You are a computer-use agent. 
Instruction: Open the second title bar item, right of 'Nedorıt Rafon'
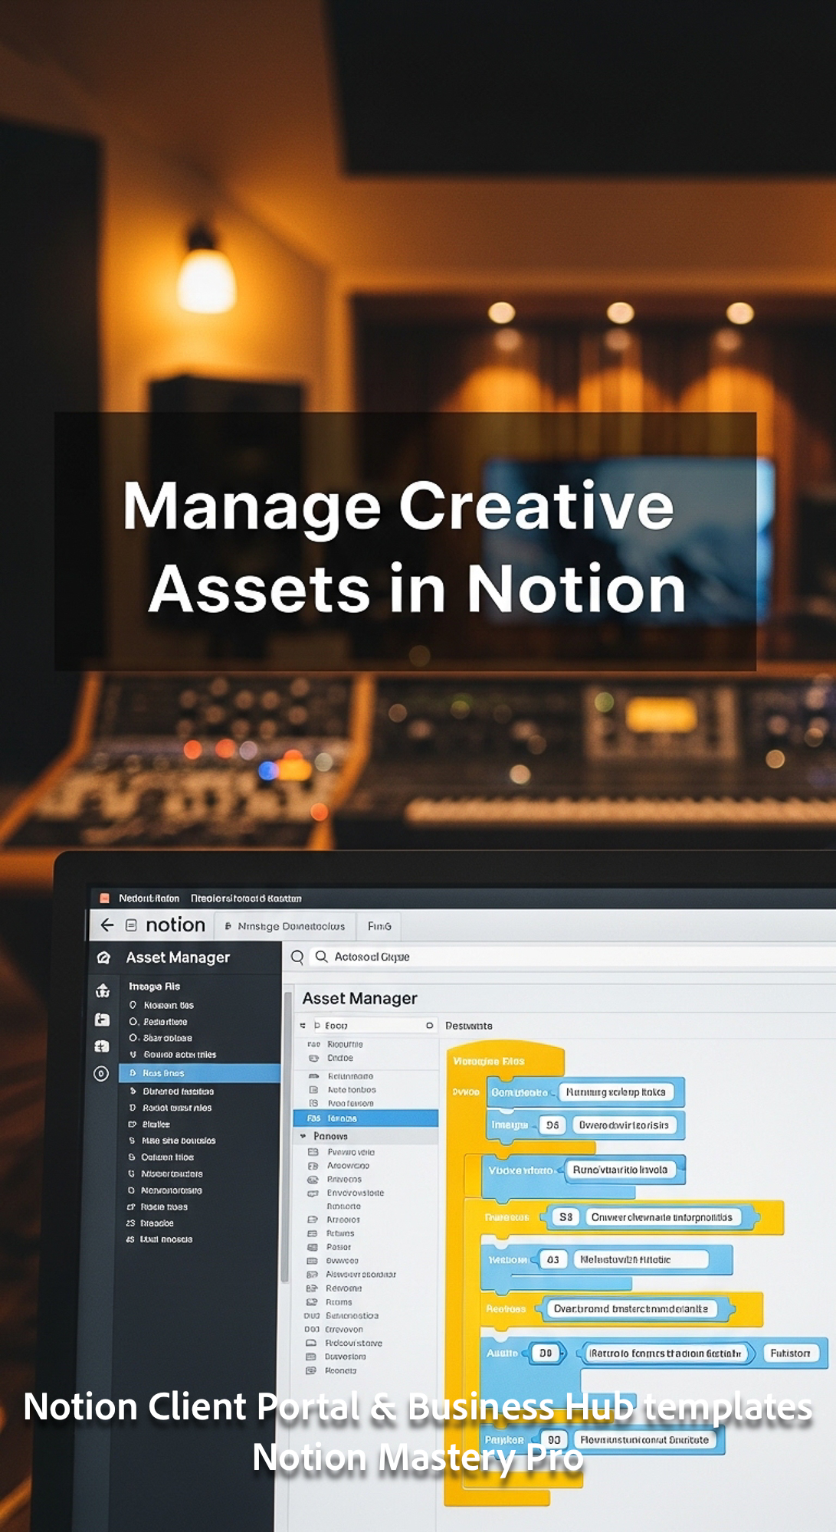pyautogui.click(x=246, y=899)
